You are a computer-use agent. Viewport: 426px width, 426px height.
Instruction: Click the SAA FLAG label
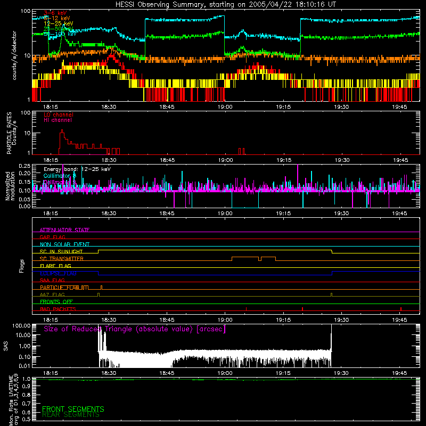click(52, 280)
